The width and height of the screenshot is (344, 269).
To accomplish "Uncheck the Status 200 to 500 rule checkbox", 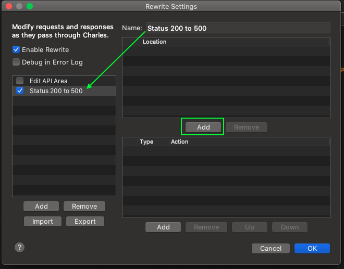I will 20,91.
